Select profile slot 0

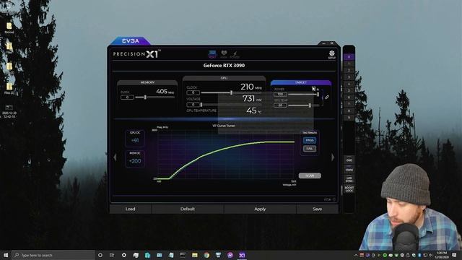click(349, 57)
